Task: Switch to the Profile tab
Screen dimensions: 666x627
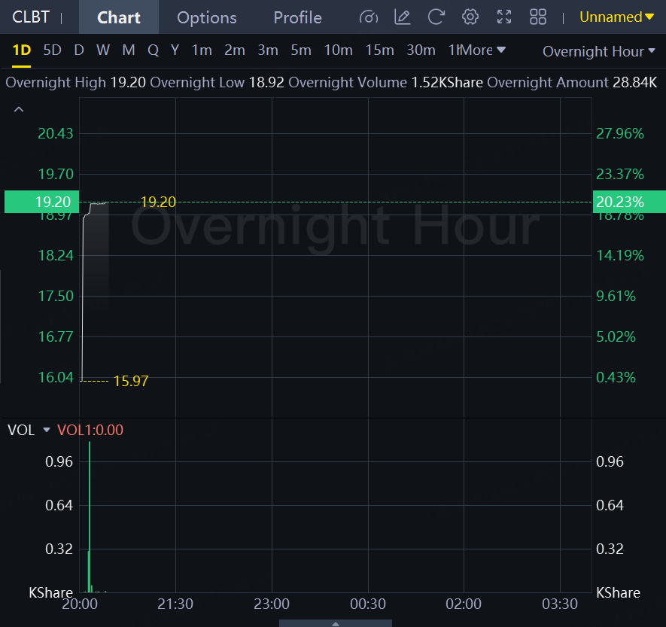Action: tap(297, 17)
